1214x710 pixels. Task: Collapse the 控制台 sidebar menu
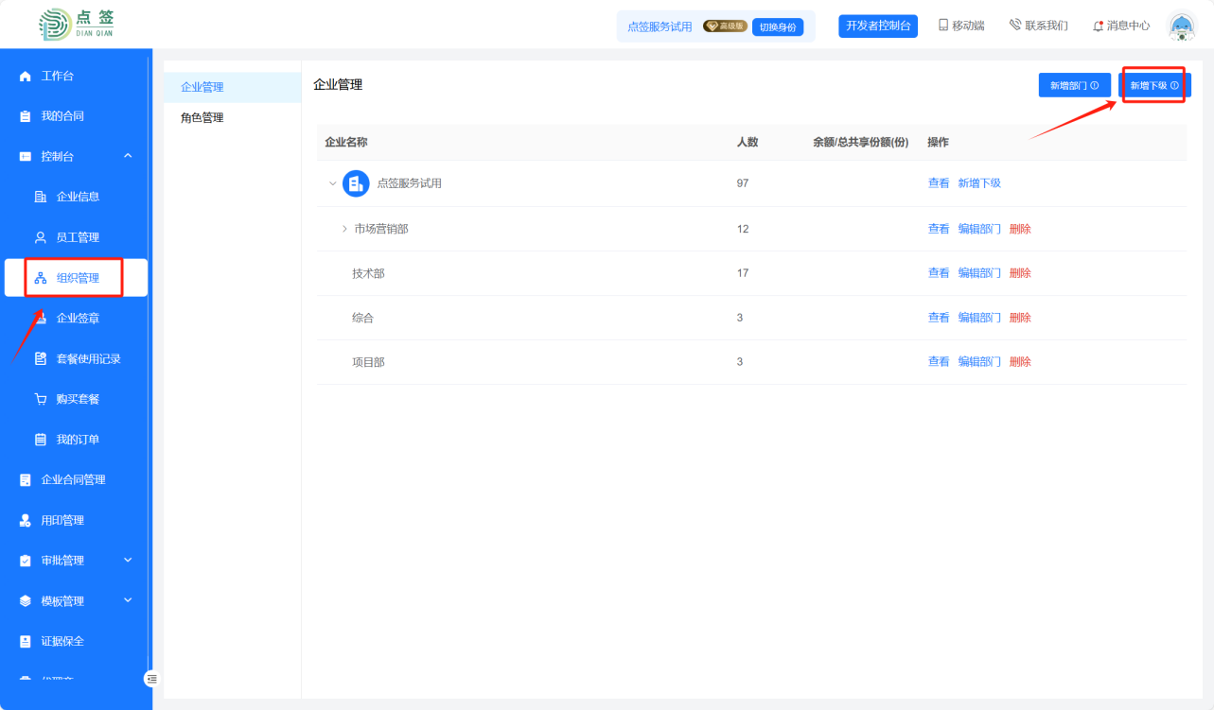click(128, 156)
